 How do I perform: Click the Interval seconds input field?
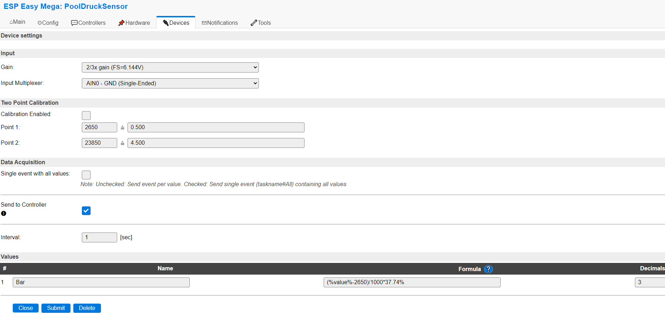[99, 237]
